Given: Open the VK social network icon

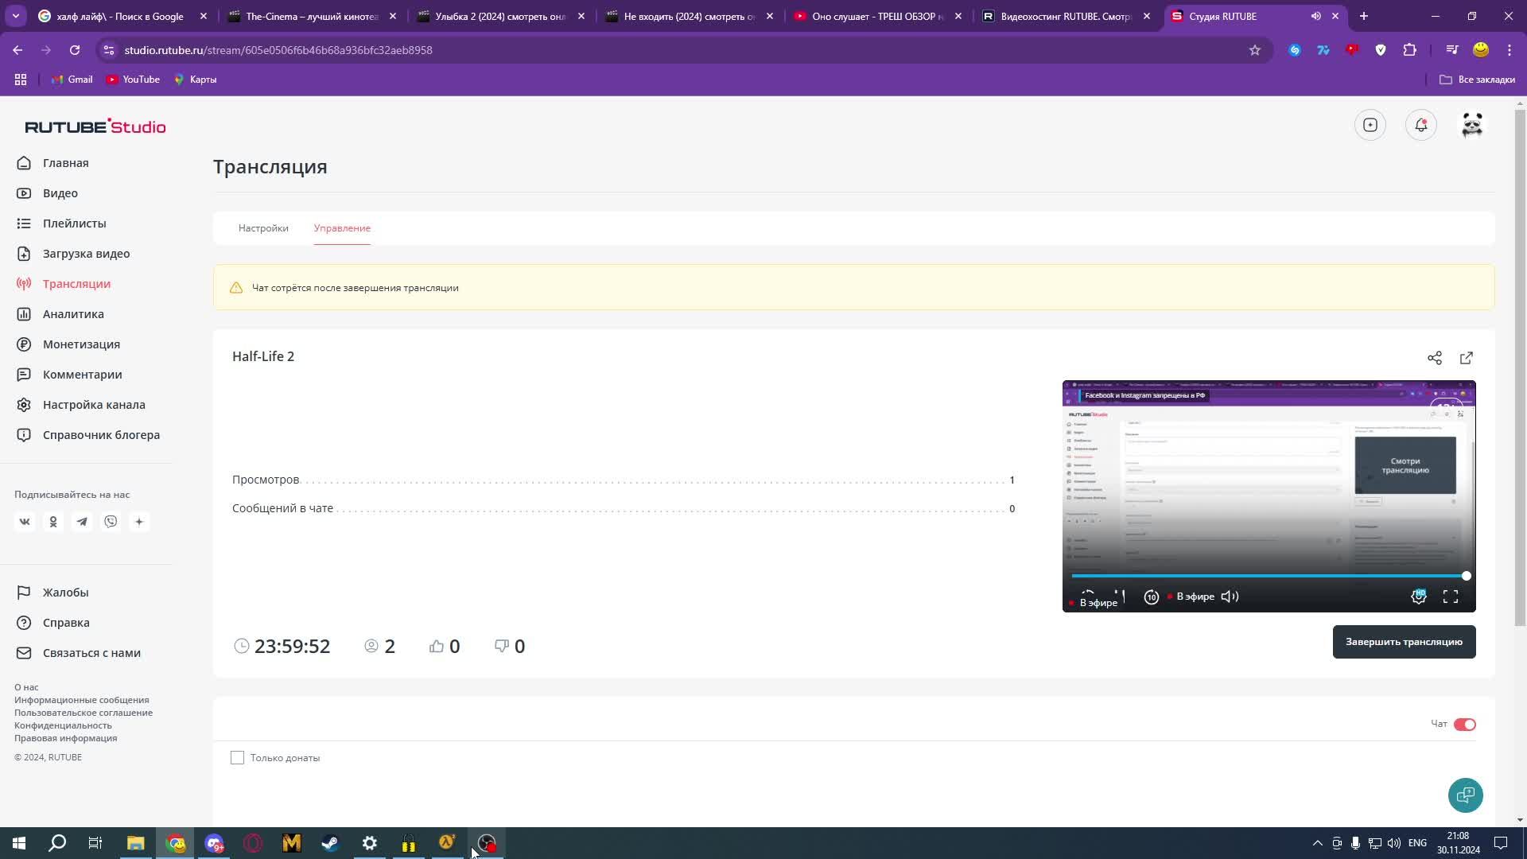Looking at the screenshot, I should click(25, 522).
